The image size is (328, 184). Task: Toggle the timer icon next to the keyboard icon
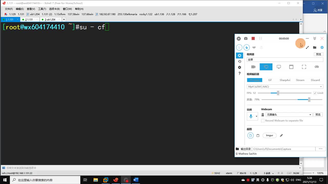tap(261, 47)
